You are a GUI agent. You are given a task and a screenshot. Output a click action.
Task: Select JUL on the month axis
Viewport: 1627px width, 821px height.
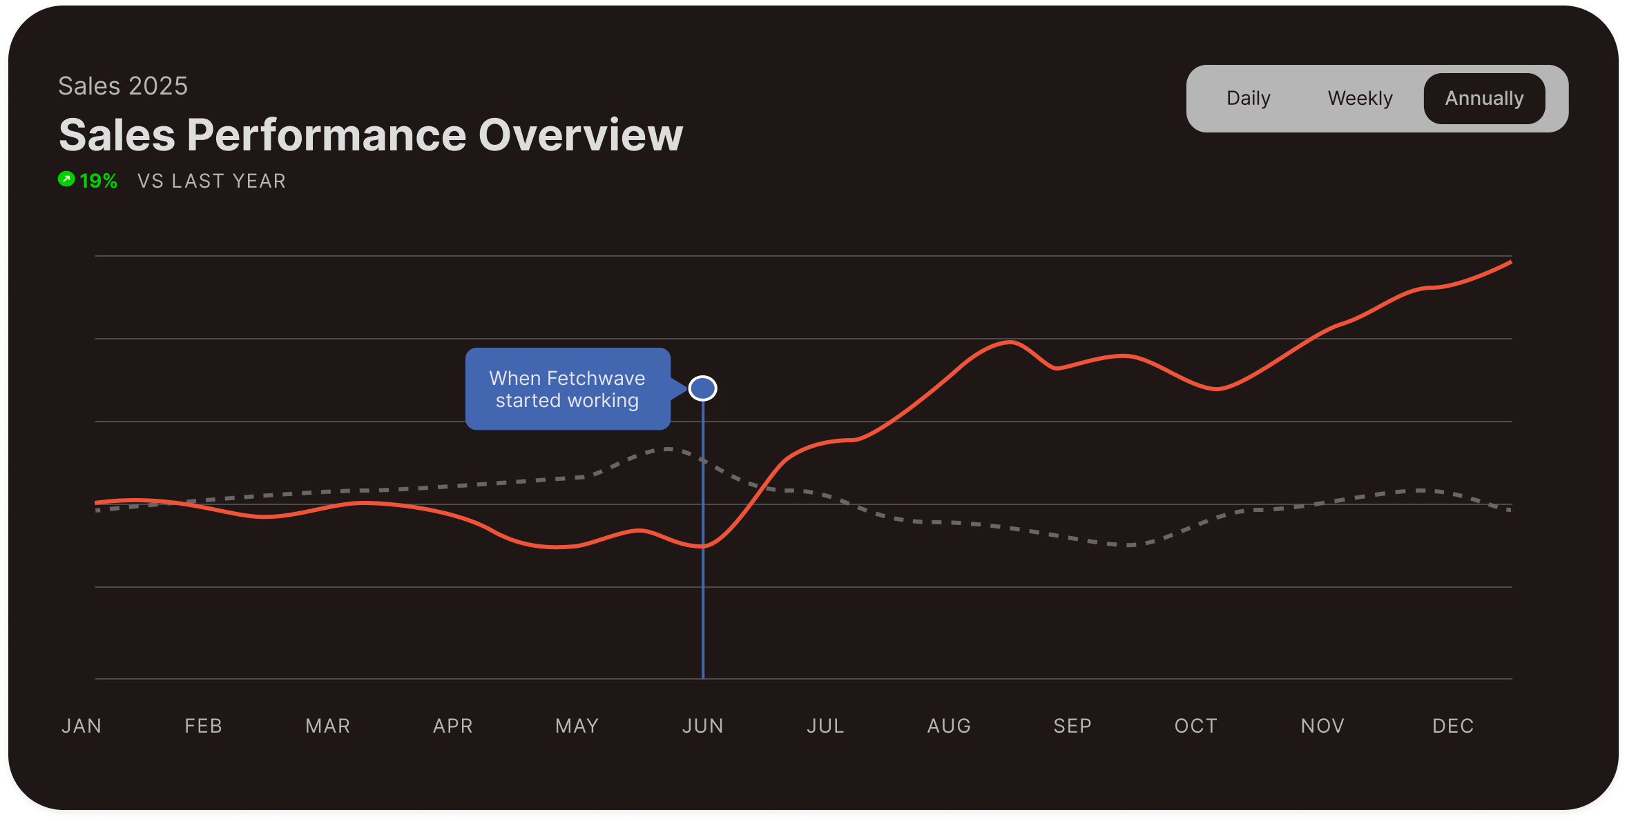click(x=826, y=726)
